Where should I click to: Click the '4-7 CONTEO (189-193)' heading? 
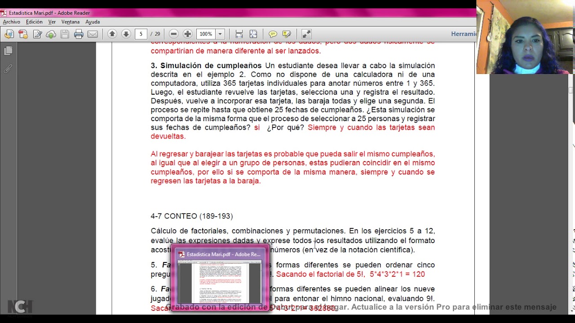(192, 216)
